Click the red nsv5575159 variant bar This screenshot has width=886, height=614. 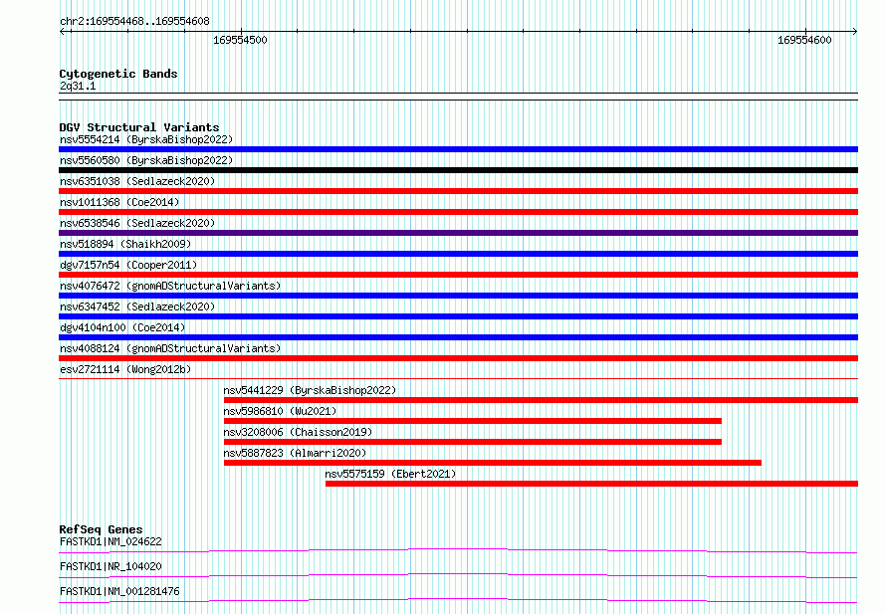click(x=591, y=484)
